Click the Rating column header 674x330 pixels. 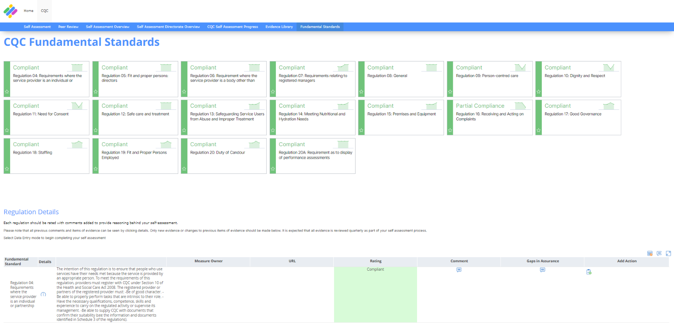pyautogui.click(x=375, y=261)
